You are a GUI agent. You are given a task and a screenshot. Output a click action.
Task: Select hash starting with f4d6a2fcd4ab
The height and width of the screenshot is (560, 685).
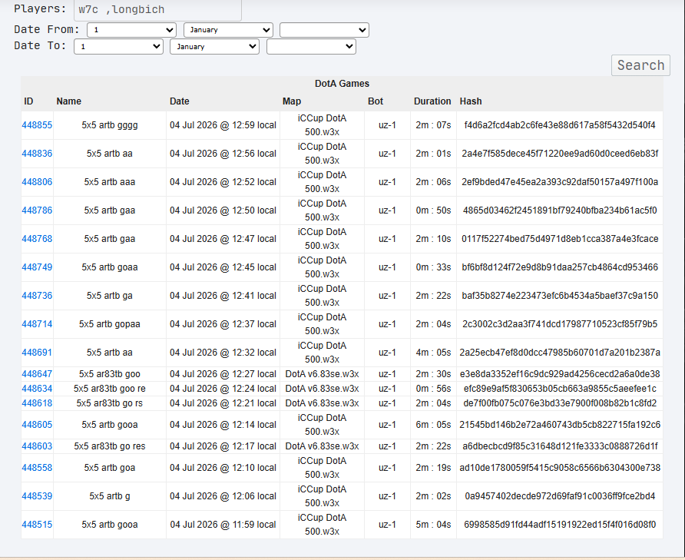(560, 125)
